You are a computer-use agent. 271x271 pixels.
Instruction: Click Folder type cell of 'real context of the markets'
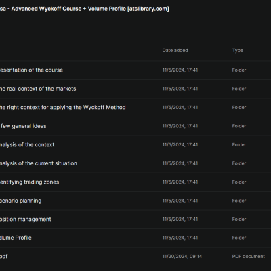[x=239, y=89]
